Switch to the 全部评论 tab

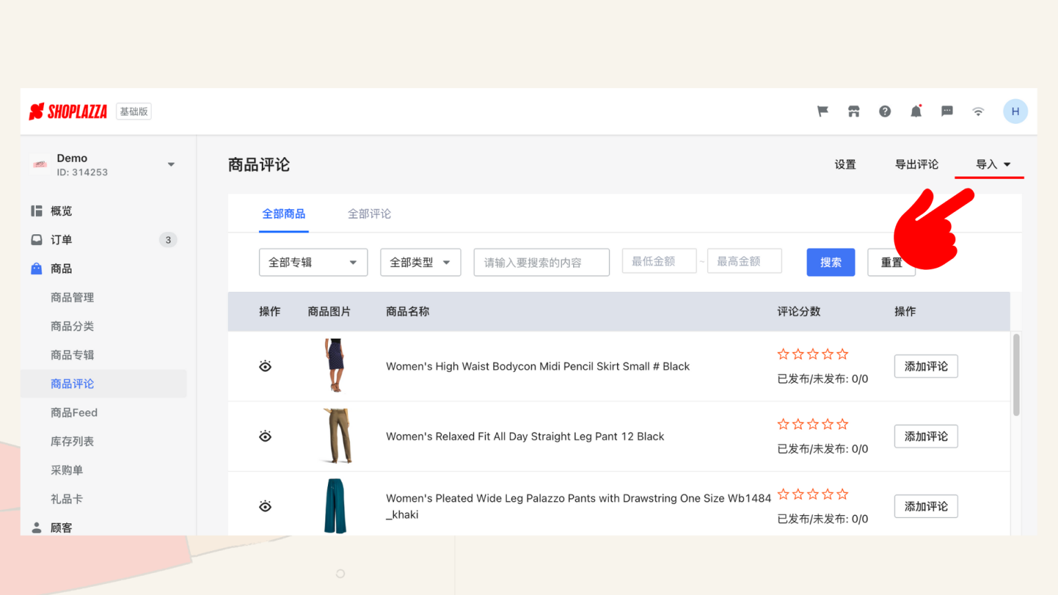pos(369,214)
